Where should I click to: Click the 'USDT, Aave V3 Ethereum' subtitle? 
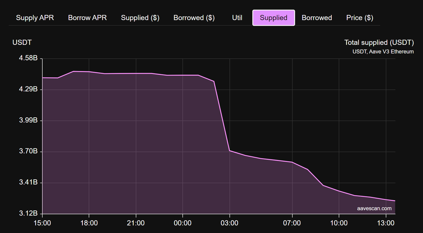pos(383,52)
